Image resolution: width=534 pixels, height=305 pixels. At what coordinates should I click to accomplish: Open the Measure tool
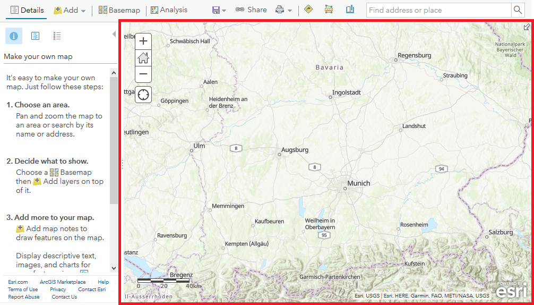(329, 10)
